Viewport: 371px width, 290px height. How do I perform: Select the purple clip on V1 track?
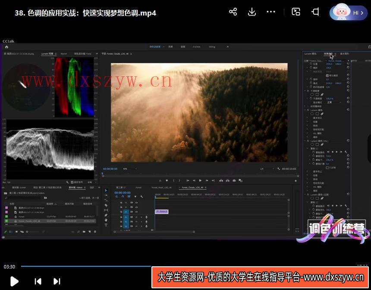click(x=162, y=212)
